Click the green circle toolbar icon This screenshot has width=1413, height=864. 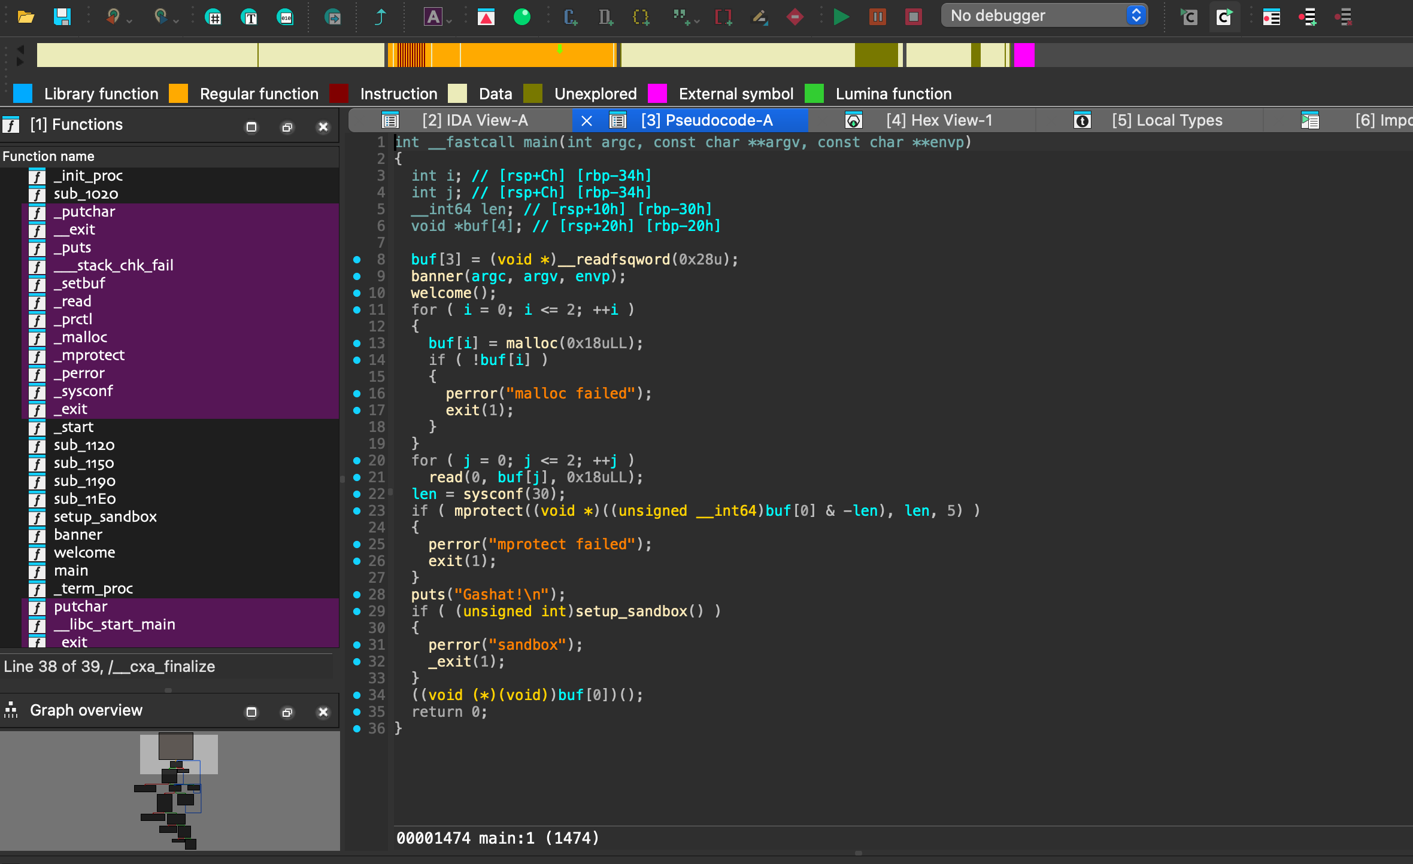point(521,16)
